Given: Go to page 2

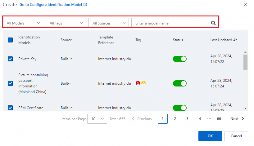Looking at the screenshot, I should click(175, 119).
